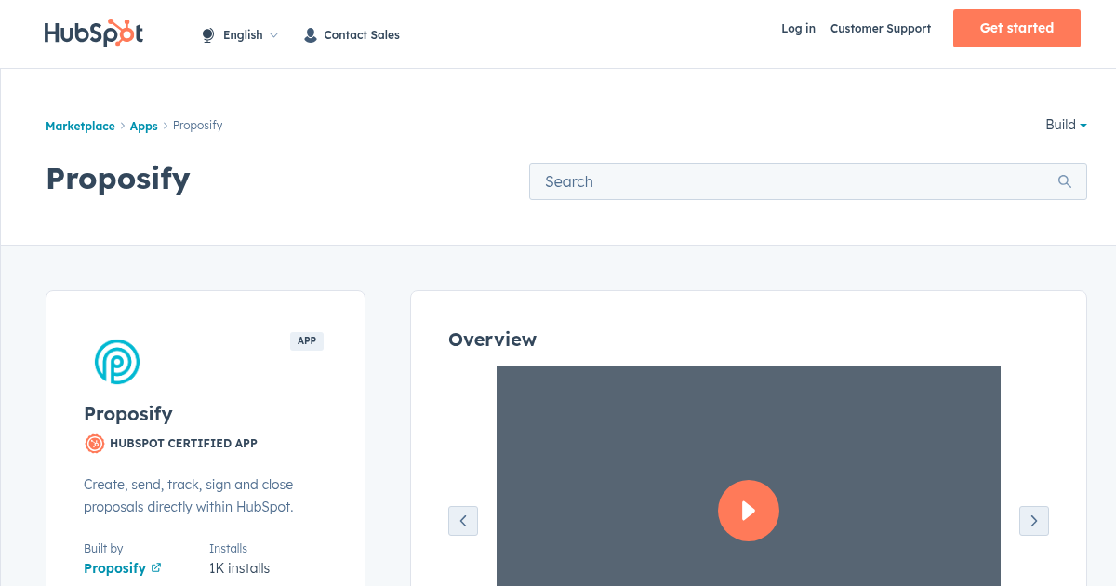Expand the Build dropdown menu
1116x586 pixels.
[1066, 125]
